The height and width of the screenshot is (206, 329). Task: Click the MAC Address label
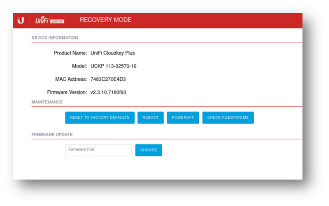(x=71, y=79)
